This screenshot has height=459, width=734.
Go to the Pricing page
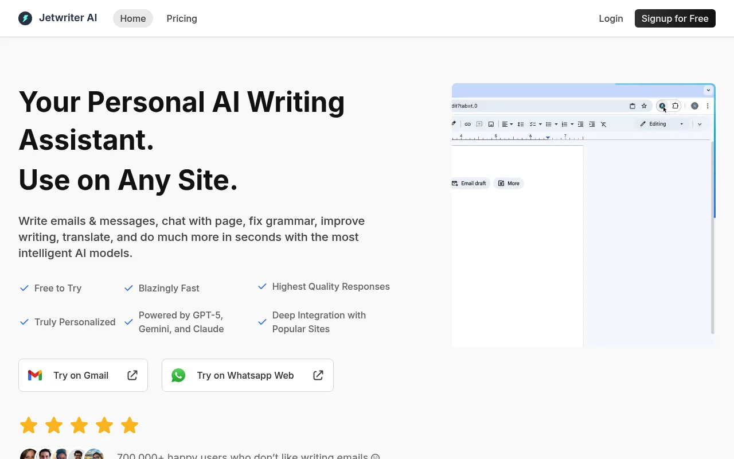click(182, 18)
